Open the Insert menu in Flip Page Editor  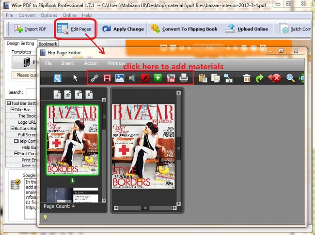pos(68,63)
